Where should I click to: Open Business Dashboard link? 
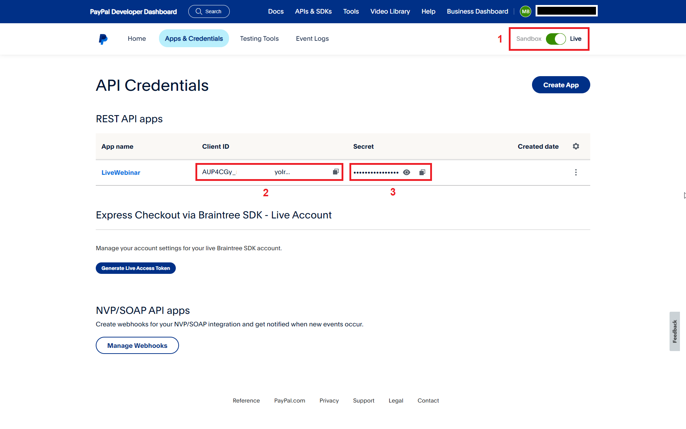[x=477, y=11]
